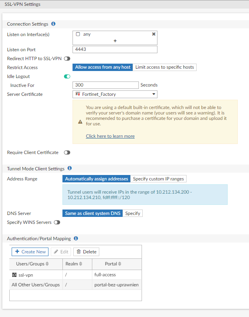Open the 'Click here to learn more' link
The height and width of the screenshot is (317, 249).
coord(110,136)
